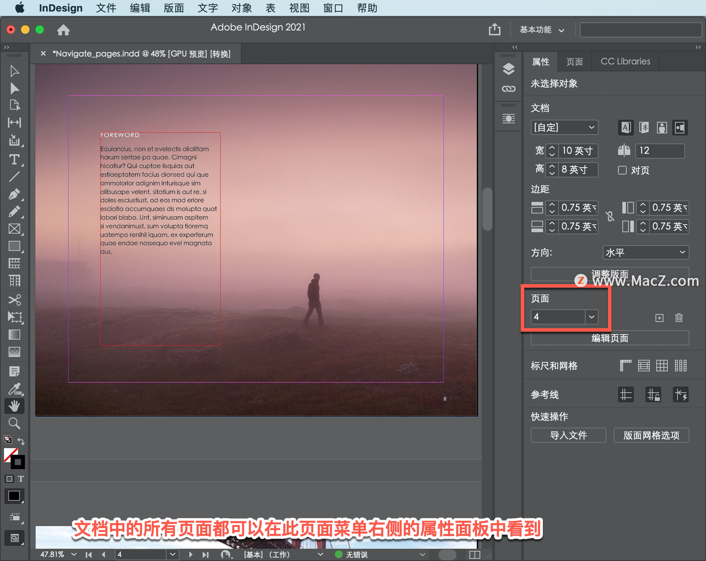Toggle lock guides with unlock icon
706x561 pixels.
click(x=653, y=394)
